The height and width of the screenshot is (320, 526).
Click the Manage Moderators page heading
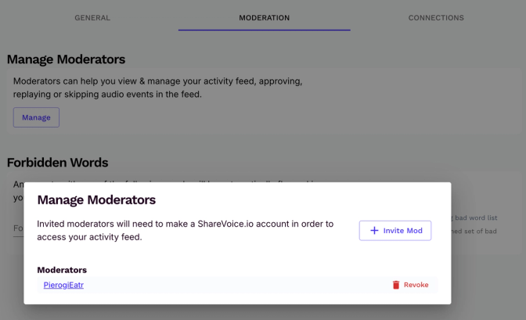pyautogui.click(x=66, y=59)
